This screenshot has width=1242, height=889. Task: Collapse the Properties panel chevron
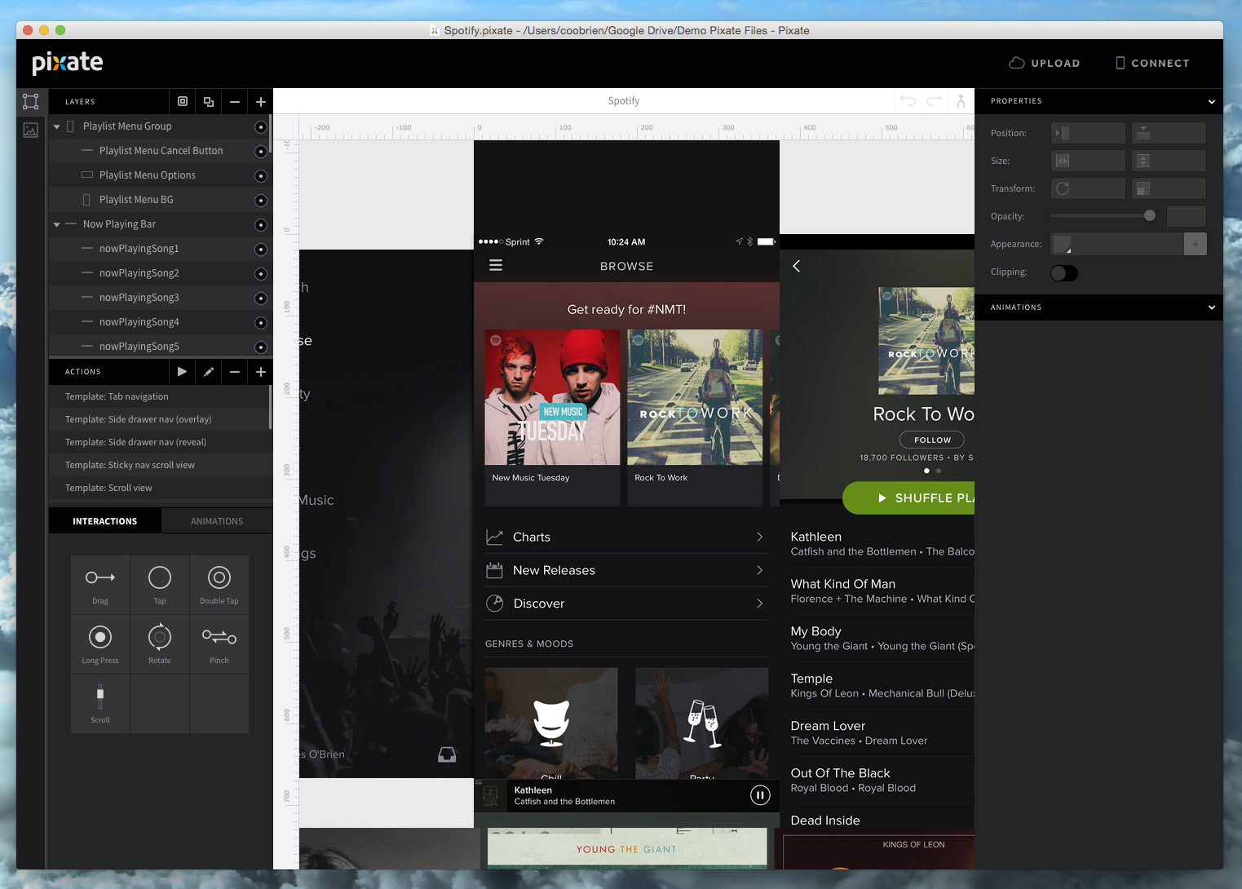coord(1211,102)
